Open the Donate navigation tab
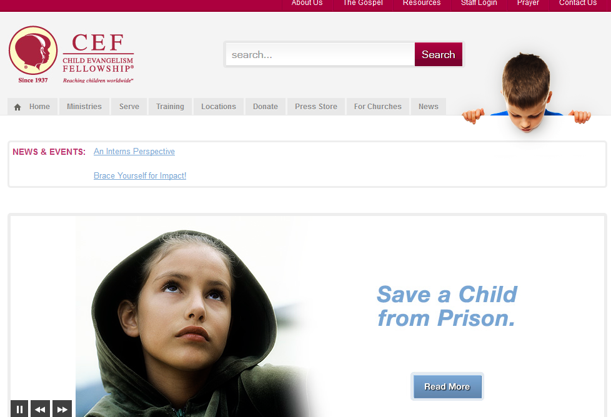The image size is (611, 417). tap(266, 107)
